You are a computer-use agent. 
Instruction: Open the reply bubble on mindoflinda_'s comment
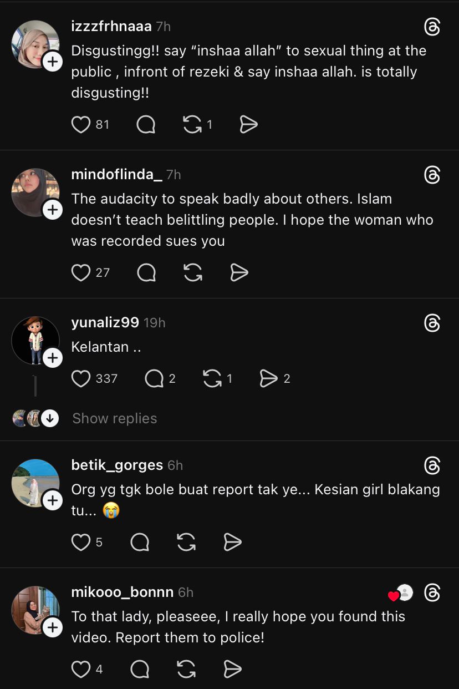[146, 272]
